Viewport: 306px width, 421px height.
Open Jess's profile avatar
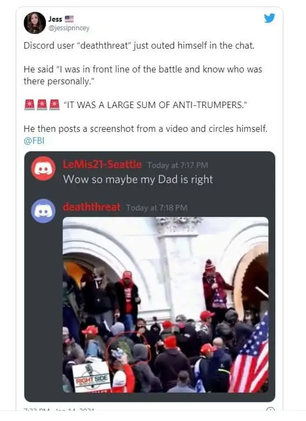coord(35,23)
